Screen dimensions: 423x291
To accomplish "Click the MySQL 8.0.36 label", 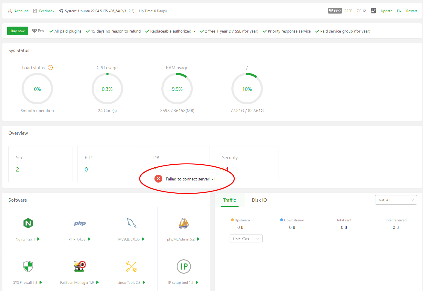I will pyautogui.click(x=129, y=239).
